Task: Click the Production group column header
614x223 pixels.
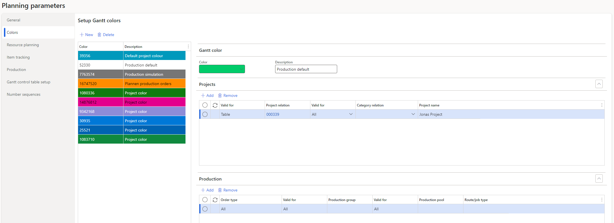Action: tap(350, 200)
